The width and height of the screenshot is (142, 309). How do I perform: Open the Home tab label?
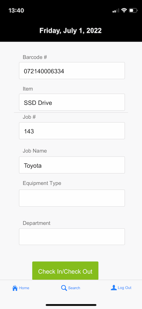tap(24, 288)
